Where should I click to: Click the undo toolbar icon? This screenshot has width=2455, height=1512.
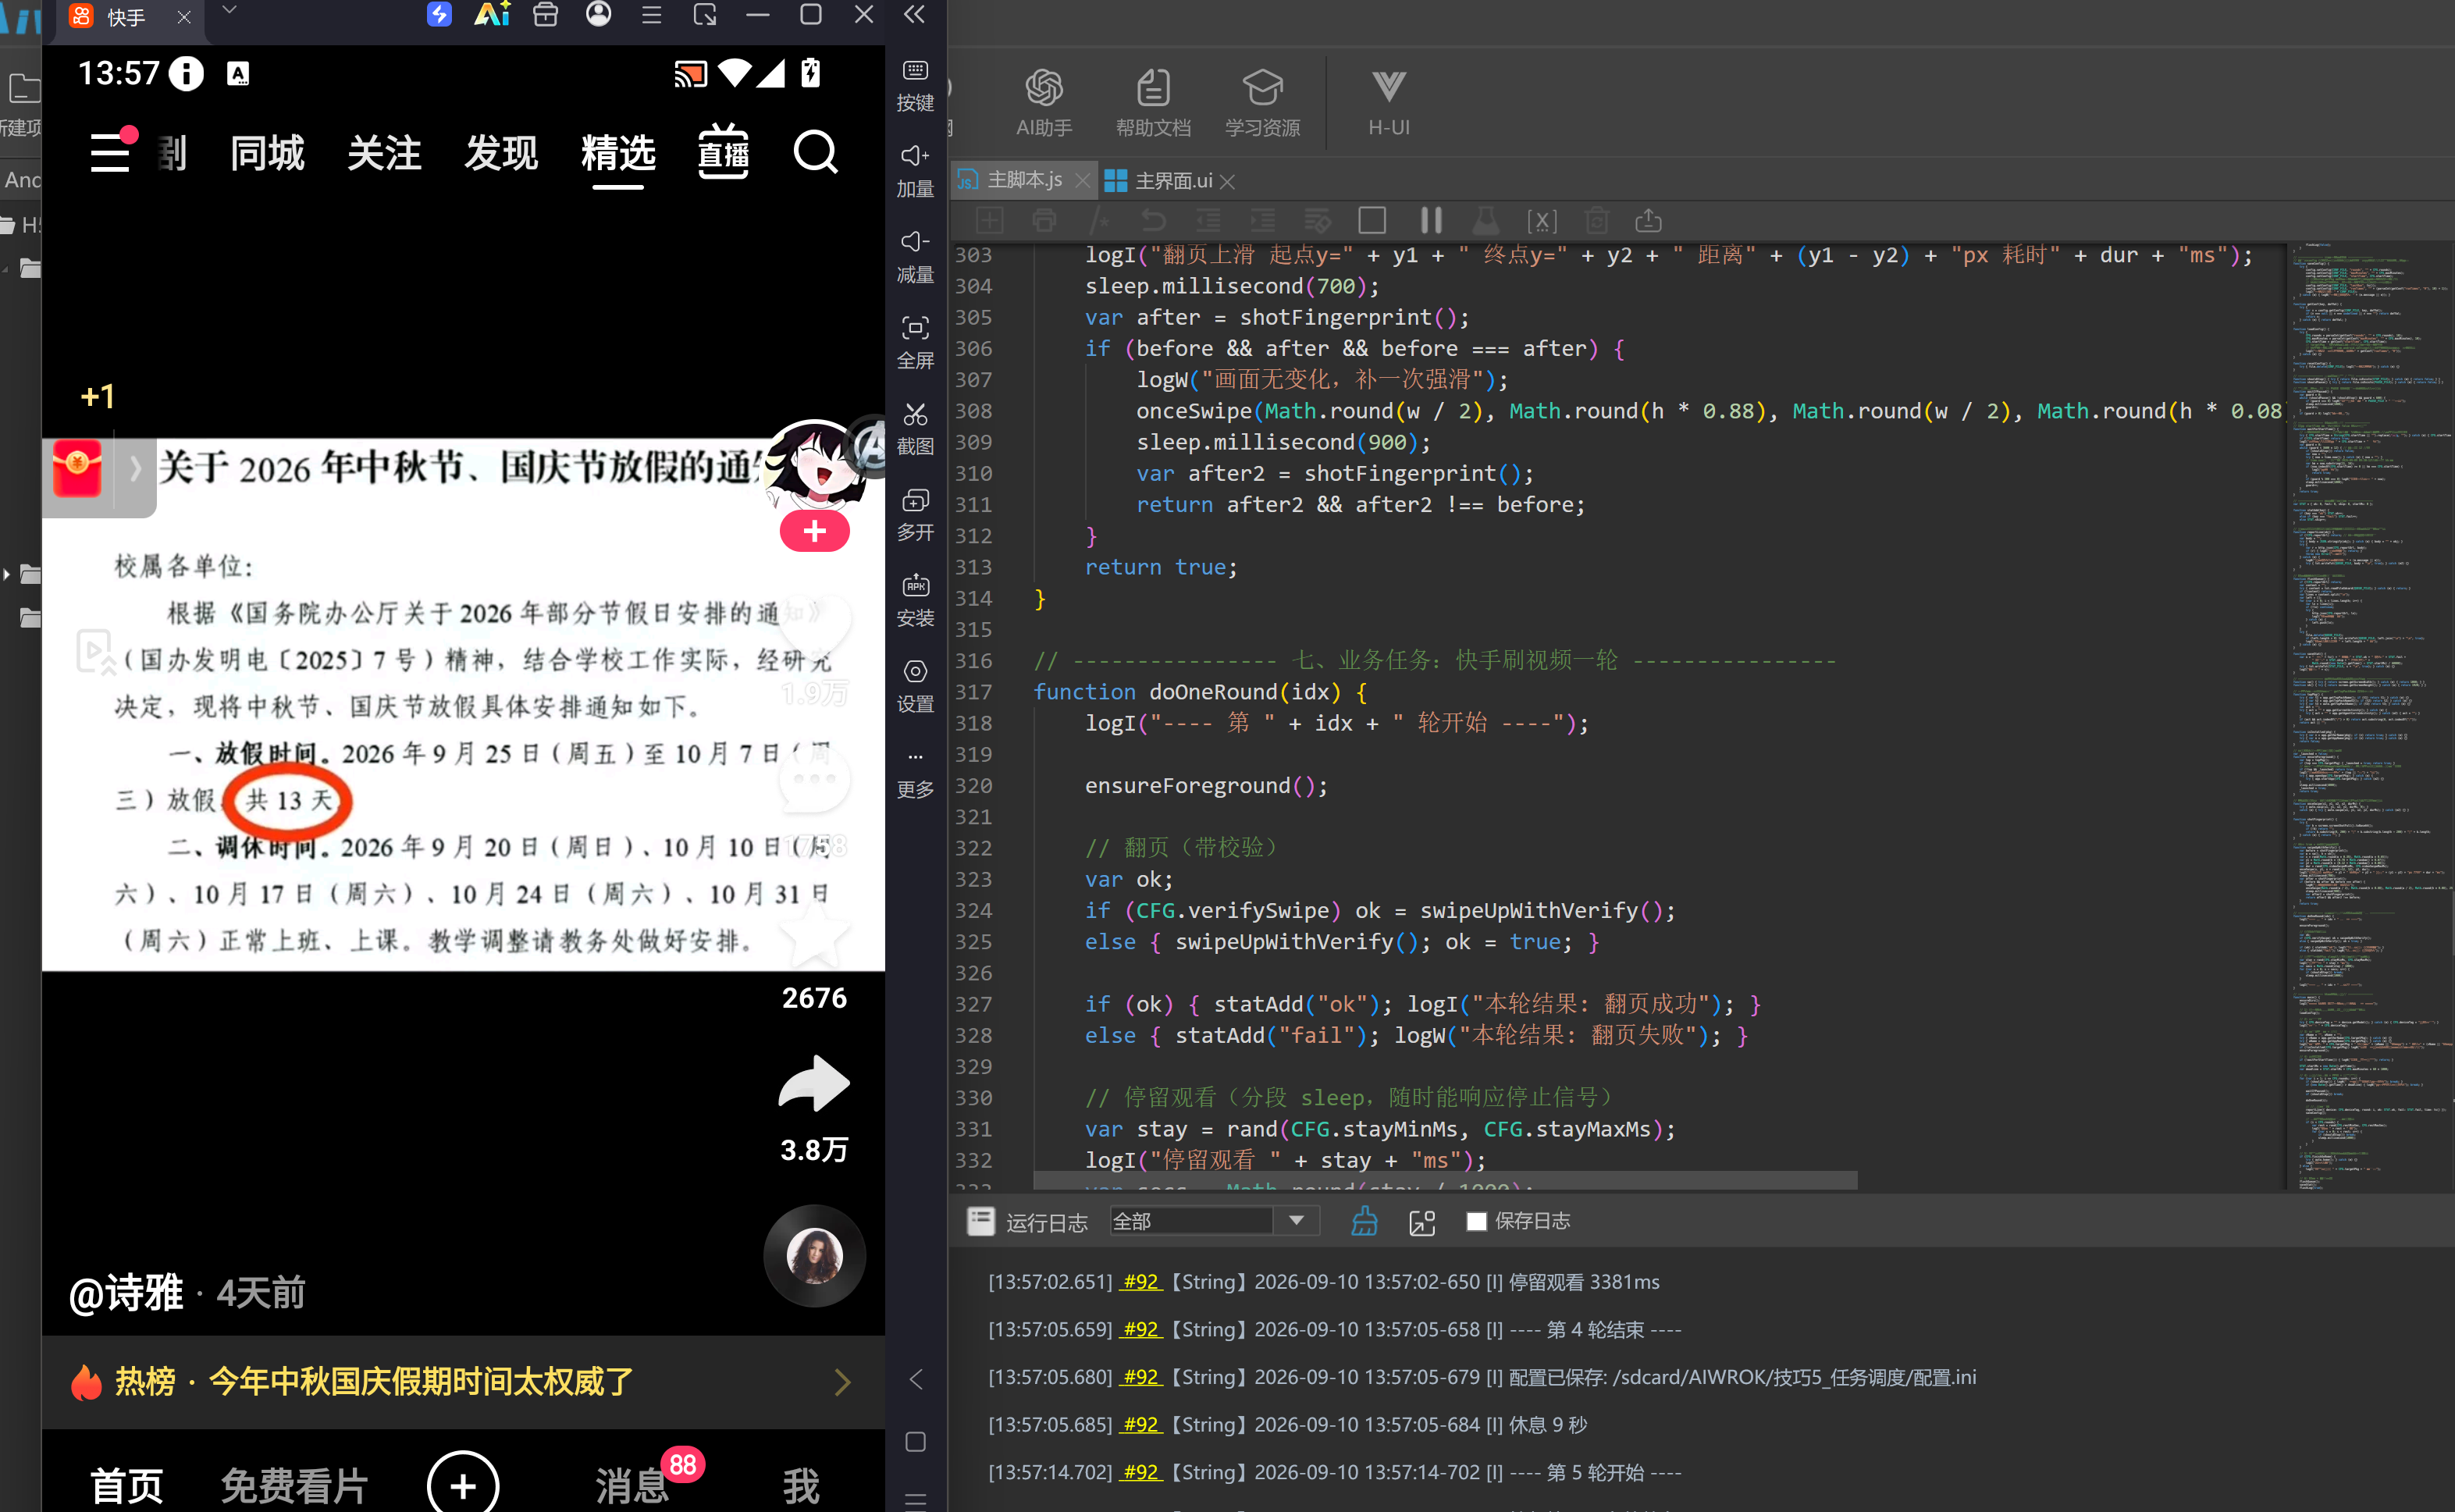point(1153,220)
